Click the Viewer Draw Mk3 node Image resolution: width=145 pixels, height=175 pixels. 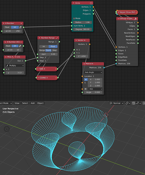coord(127,12)
